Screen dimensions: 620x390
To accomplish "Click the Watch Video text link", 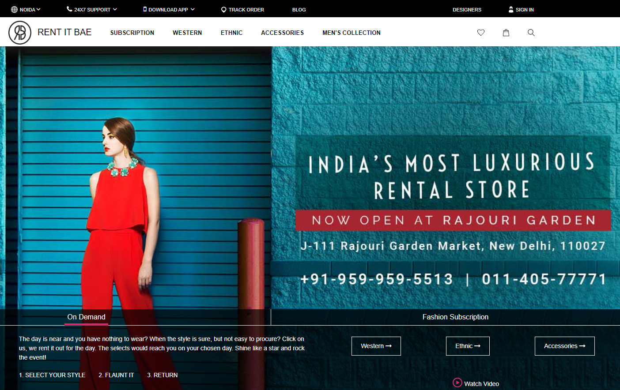I will pyautogui.click(x=481, y=384).
